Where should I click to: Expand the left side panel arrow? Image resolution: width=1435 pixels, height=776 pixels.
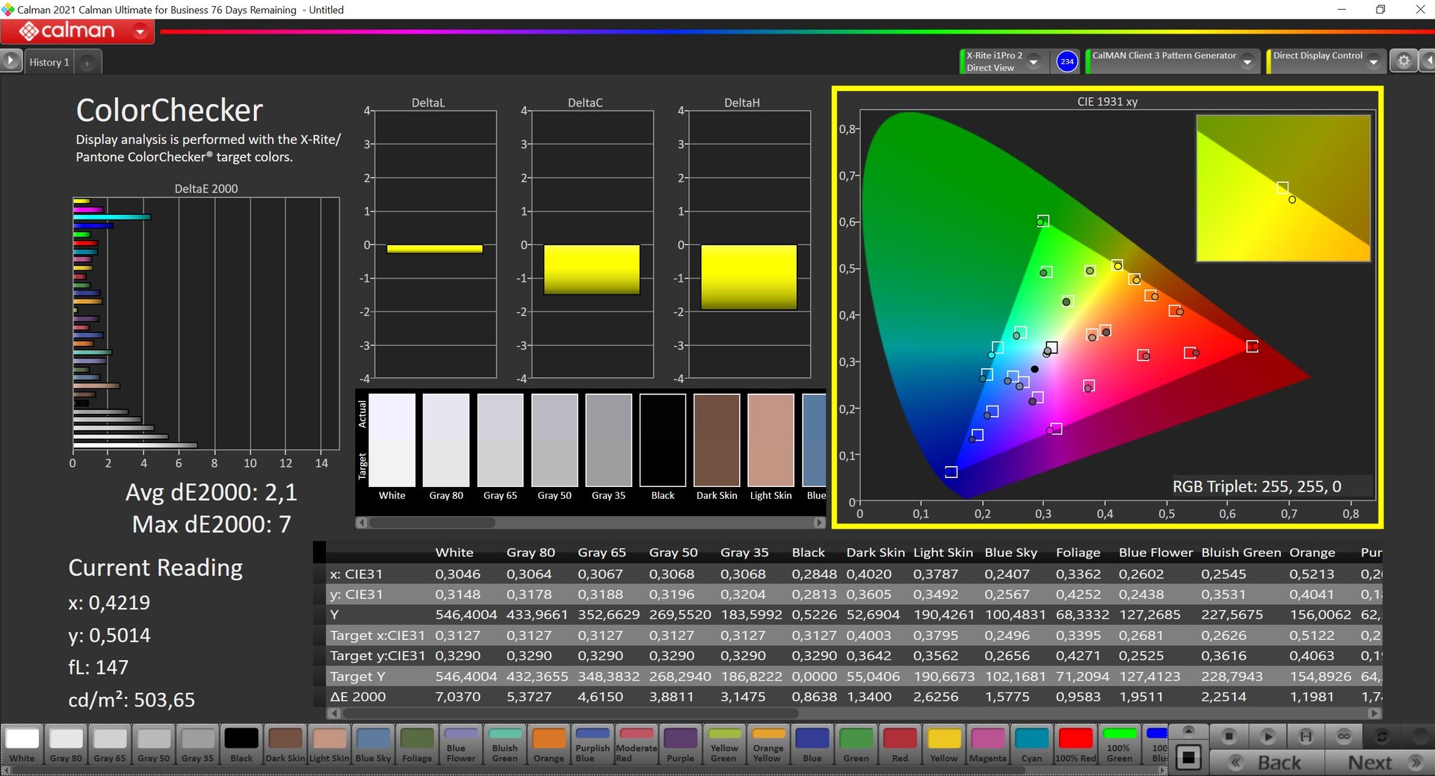(x=10, y=60)
